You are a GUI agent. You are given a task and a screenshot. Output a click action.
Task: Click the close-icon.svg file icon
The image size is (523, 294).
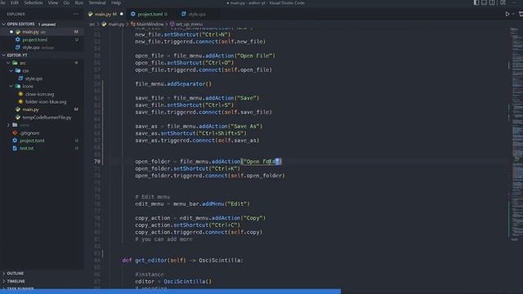point(20,94)
